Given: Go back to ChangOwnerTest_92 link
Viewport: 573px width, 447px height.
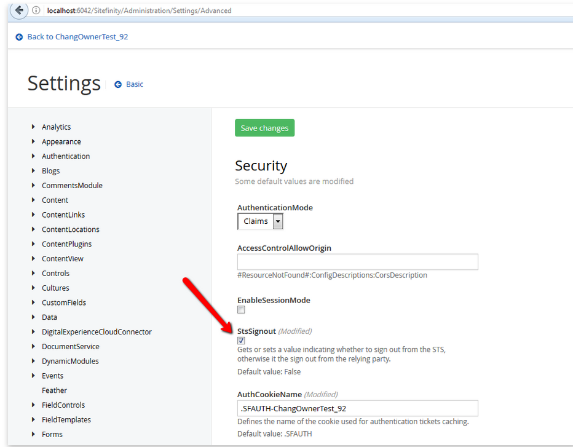Looking at the screenshot, I should point(77,37).
